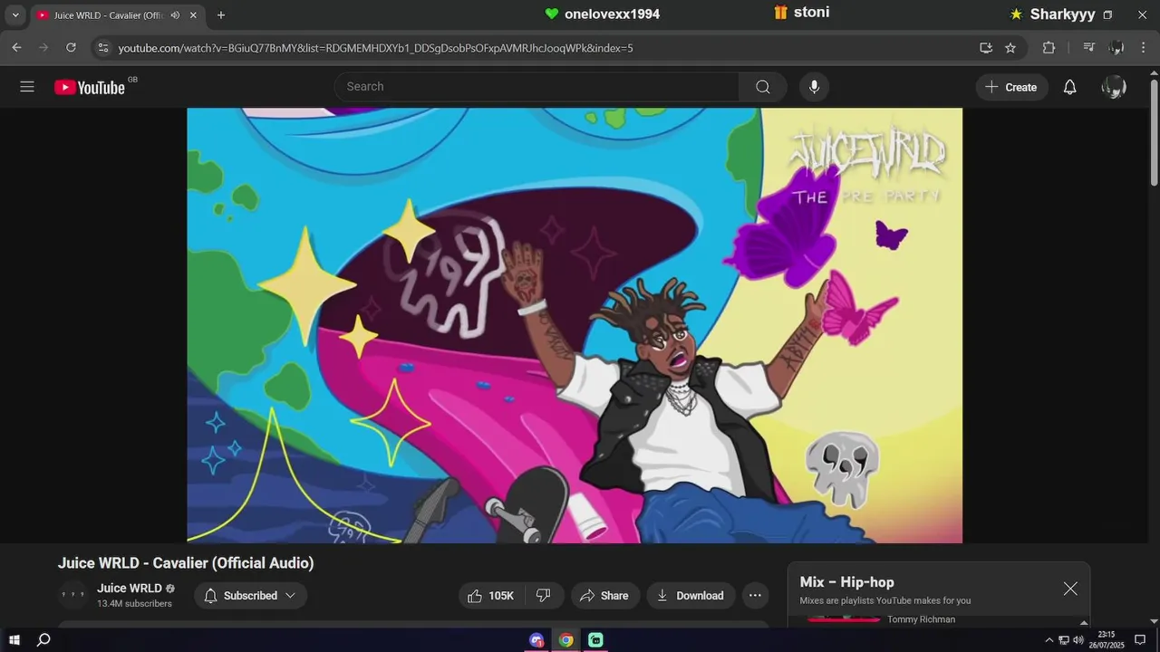Bookmark this page with the star
Screen dimensions: 1160x652
pos(1010,48)
